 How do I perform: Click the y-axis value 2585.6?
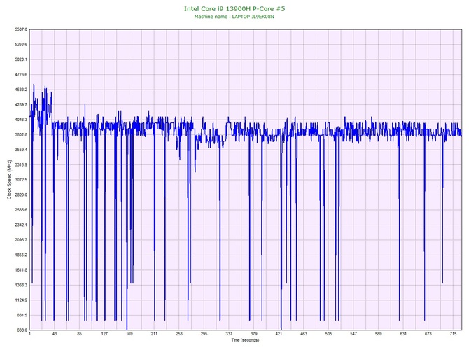21,210
